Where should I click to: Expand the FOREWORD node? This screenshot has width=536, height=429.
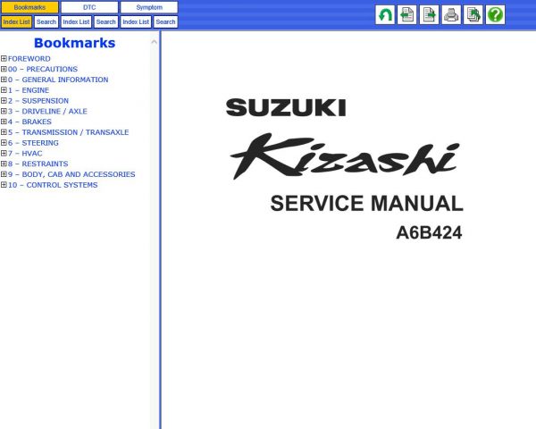point(4,58)
